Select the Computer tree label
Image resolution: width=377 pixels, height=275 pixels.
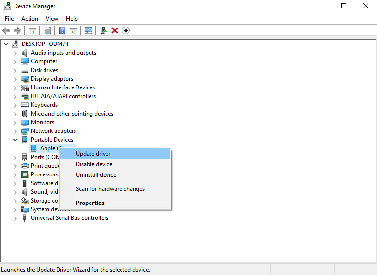44,61
